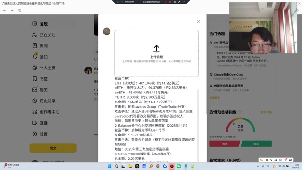The width and height of the screenshot is (302, 170).
Task: Click the avatar in the upload dialog
Action: [107, 32]
